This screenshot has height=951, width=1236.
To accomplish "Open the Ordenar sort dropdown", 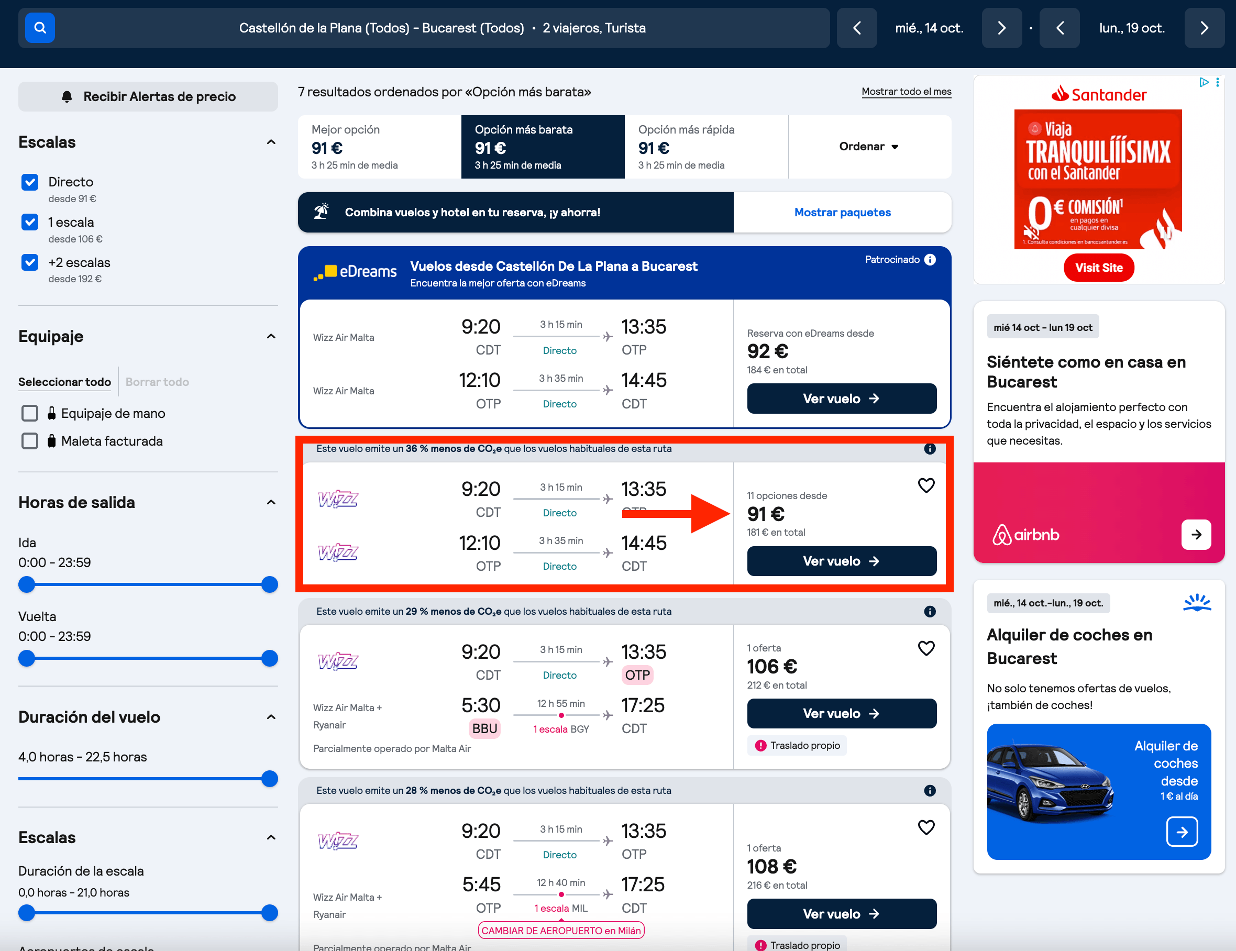I will 869,147.
